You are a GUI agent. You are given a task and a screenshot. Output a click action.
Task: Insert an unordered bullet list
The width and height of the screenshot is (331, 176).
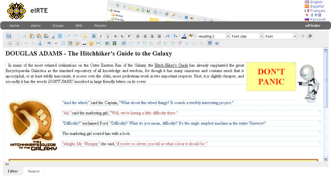[17, 43]
